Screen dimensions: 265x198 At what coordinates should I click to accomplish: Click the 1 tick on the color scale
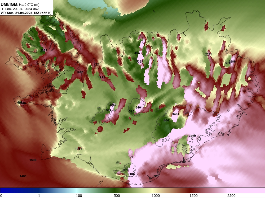click(x=39, y=196)
